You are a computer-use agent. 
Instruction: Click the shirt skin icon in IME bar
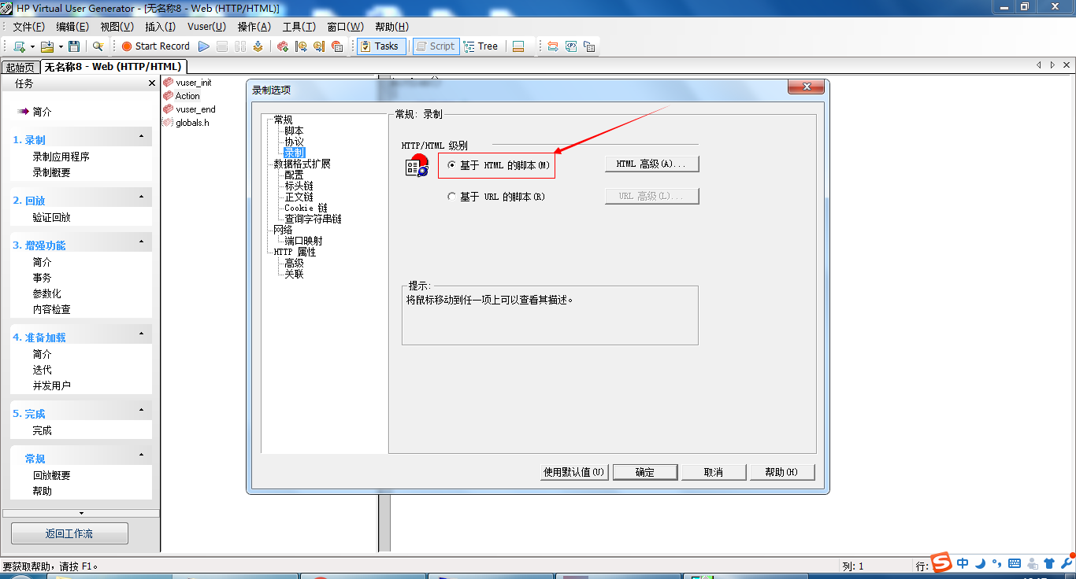click(1049, 563)
